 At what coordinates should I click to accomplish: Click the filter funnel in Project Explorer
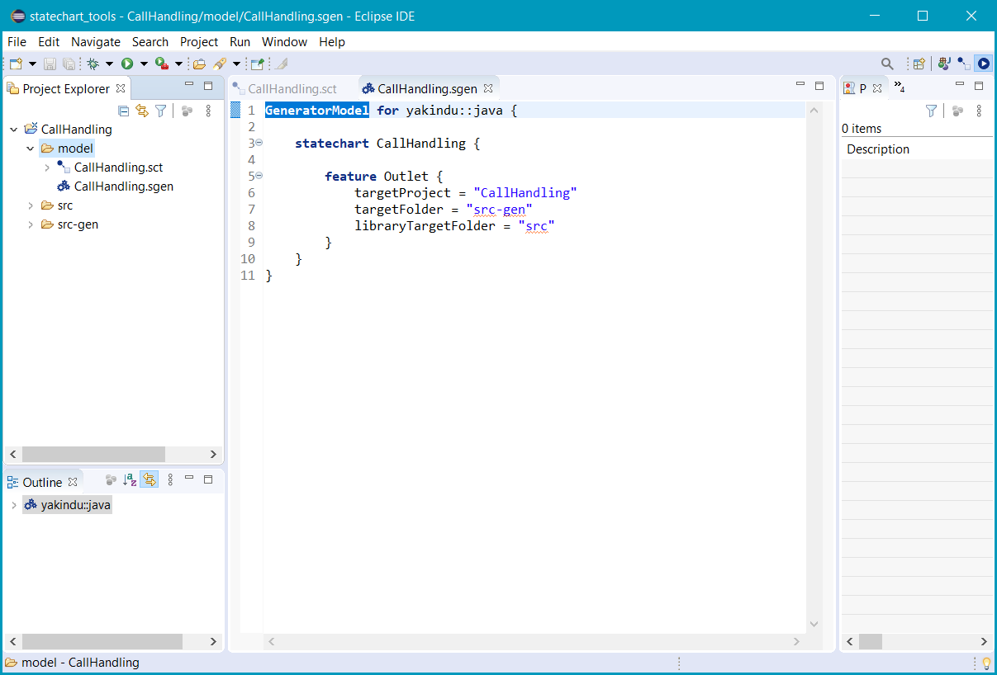point(161,111)
